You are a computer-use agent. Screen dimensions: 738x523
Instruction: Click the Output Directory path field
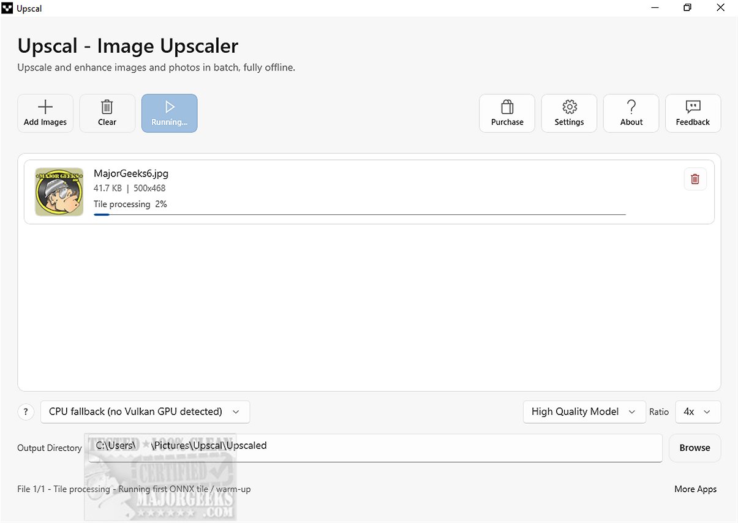[375, 448]
